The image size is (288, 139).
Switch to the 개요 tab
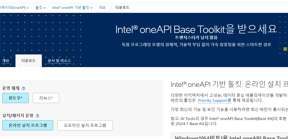6,61
